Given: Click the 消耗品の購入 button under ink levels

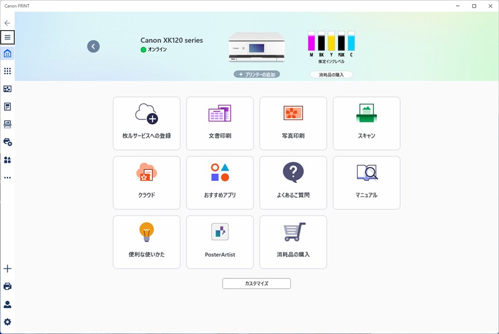Looking at the screenshot, I should pyautogui.click(x=331, y=75).
